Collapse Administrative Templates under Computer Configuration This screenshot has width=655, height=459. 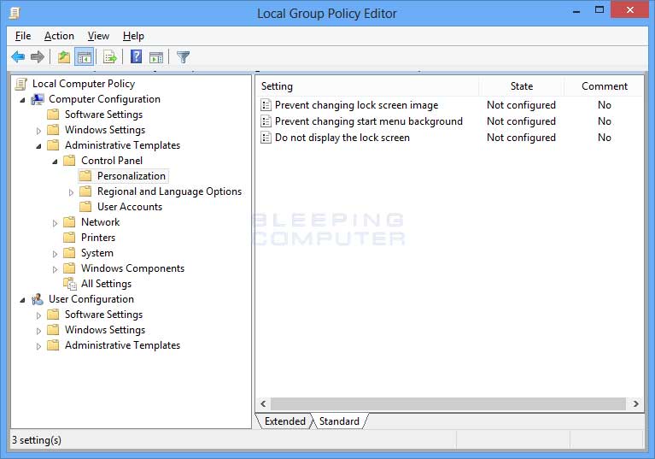coord(38,146)
